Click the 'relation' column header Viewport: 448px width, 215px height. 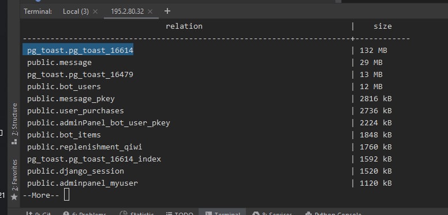[x=184, y=26]
